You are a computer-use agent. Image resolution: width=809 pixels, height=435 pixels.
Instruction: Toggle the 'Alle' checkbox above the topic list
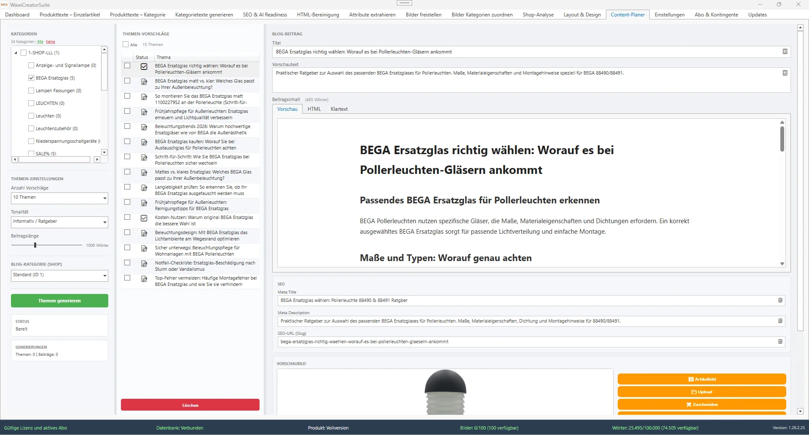[125, 44]
